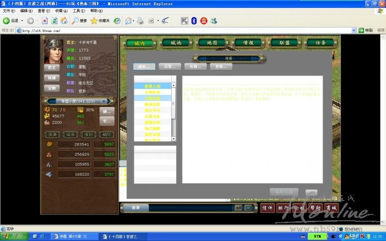Click the IE Print toolbar icon
The width and height of the screenshot is (386, 241).
pos(140,21)
